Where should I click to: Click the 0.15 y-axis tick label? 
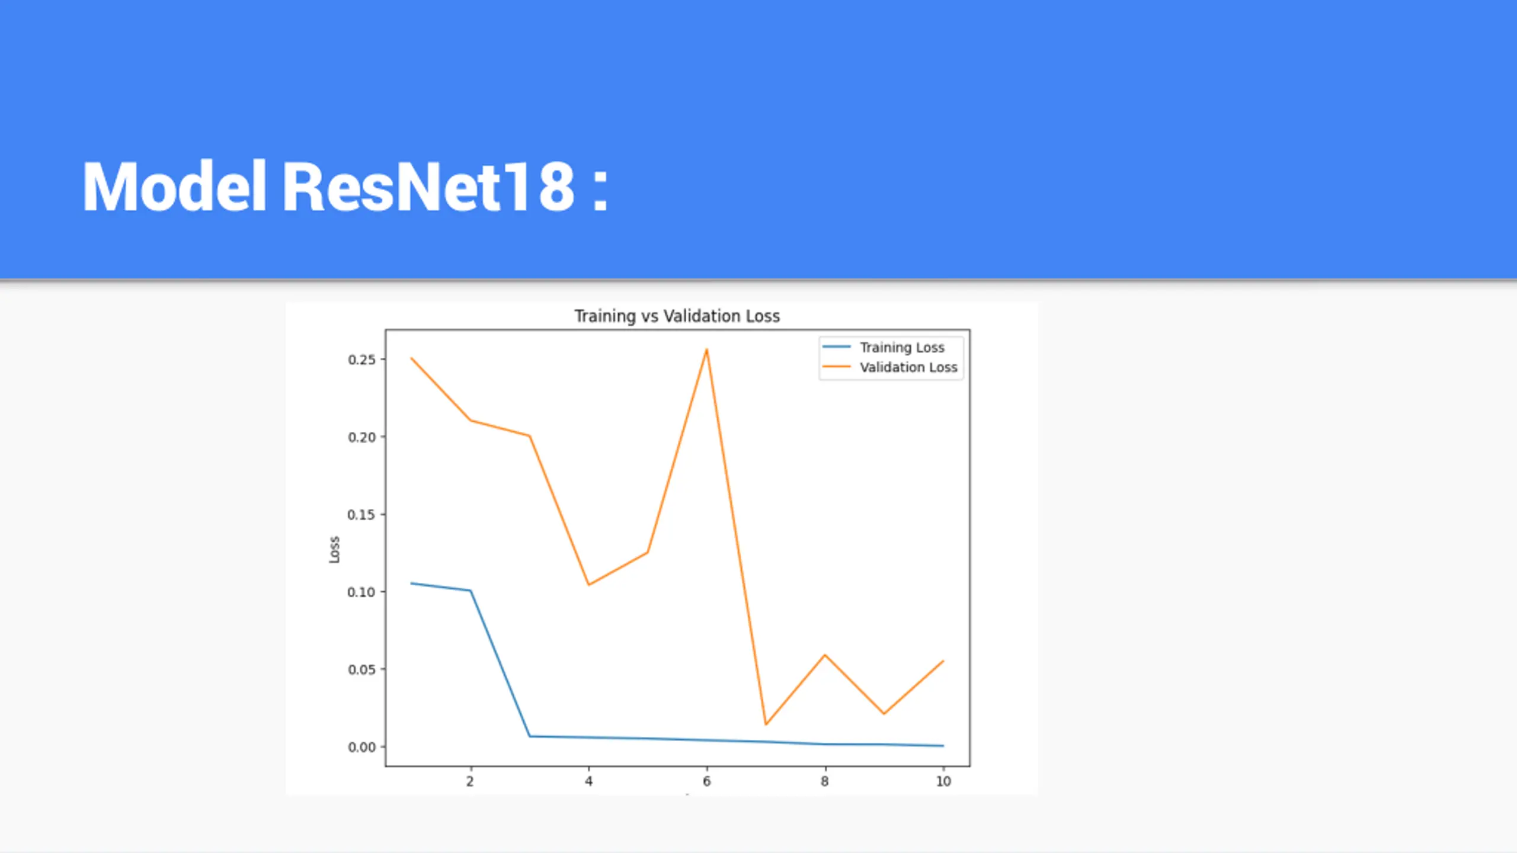click(361, 515)
